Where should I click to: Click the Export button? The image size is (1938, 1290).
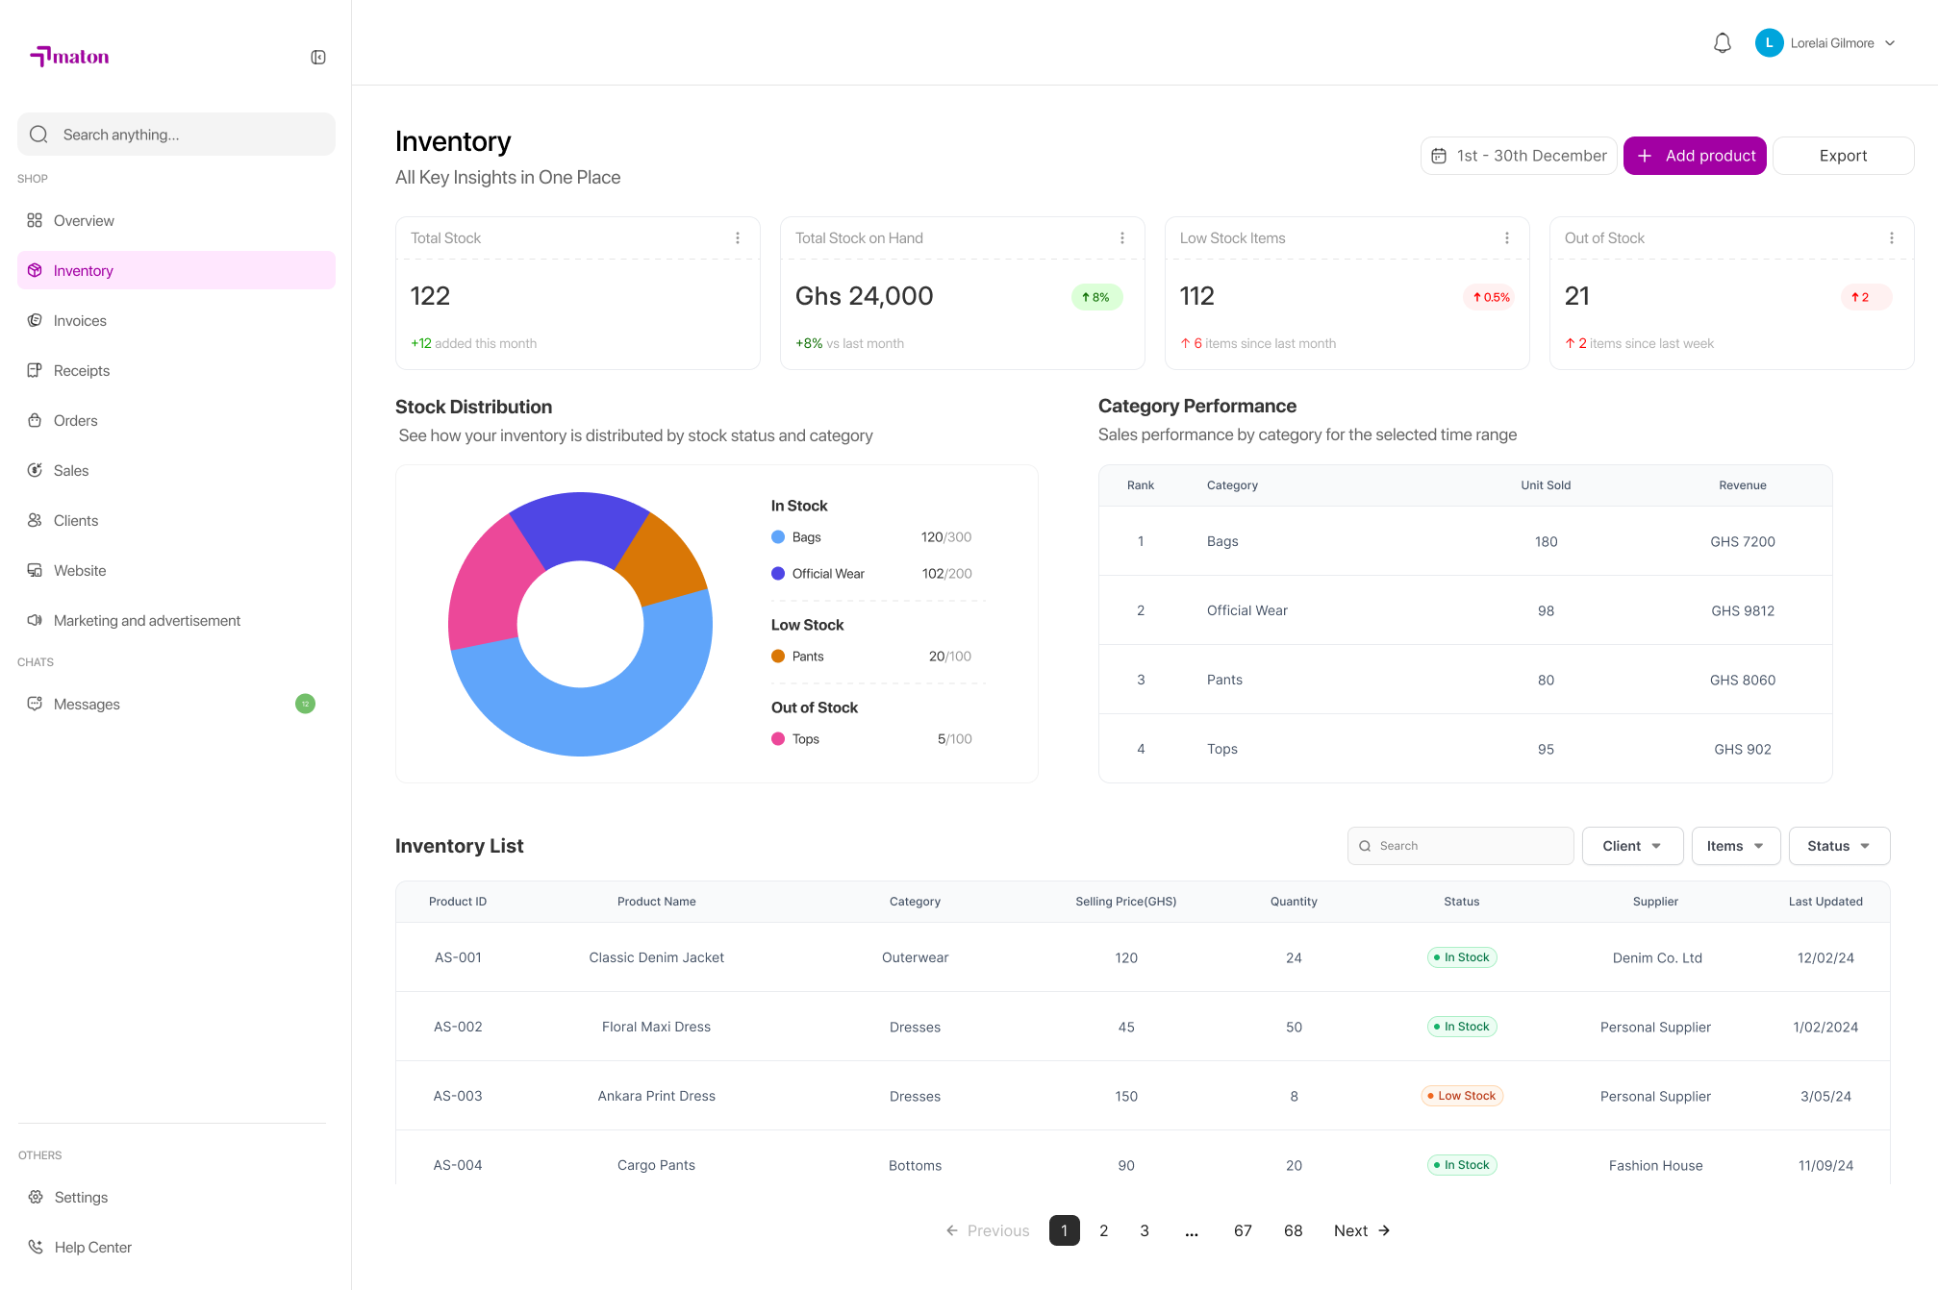(x=1843, y=156)
